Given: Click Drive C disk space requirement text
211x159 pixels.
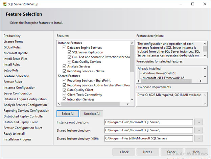Looking at the screenshot, I should point(169,95).
